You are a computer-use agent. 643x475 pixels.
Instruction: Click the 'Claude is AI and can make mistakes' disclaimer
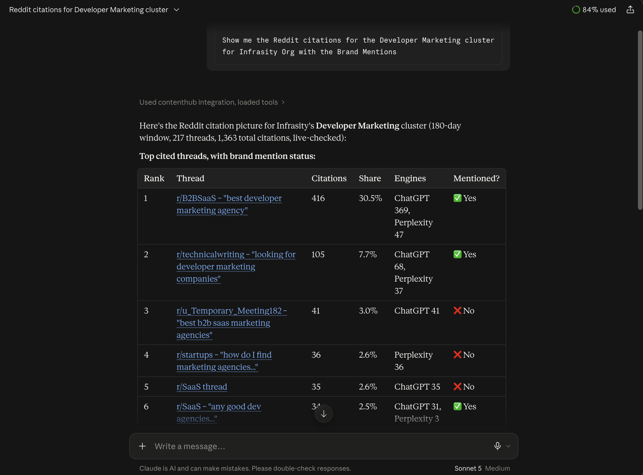[245, 468]
